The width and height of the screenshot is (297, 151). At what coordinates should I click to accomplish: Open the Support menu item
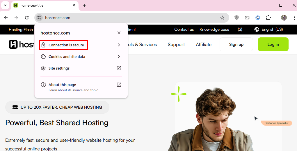click(176, 45)
